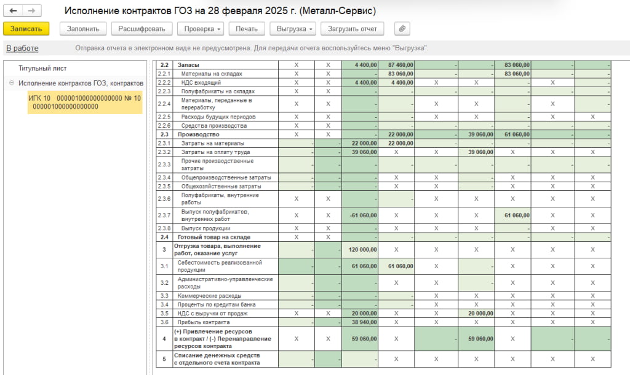Viewport: 630px width, 375px height.
Task: Select the 87 460,00 cell in Запасы row
Action: [x=396, y=64]
